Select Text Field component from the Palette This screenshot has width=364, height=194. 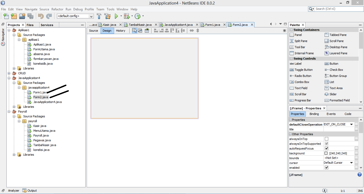click(298, 88)
